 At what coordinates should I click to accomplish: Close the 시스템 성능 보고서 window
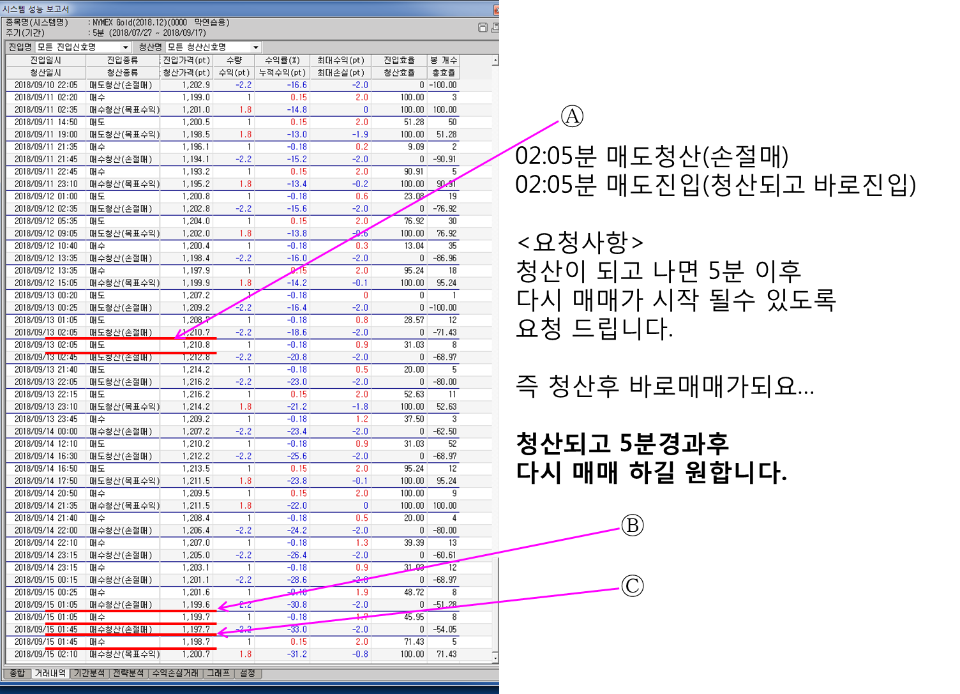tap(496, 10)
